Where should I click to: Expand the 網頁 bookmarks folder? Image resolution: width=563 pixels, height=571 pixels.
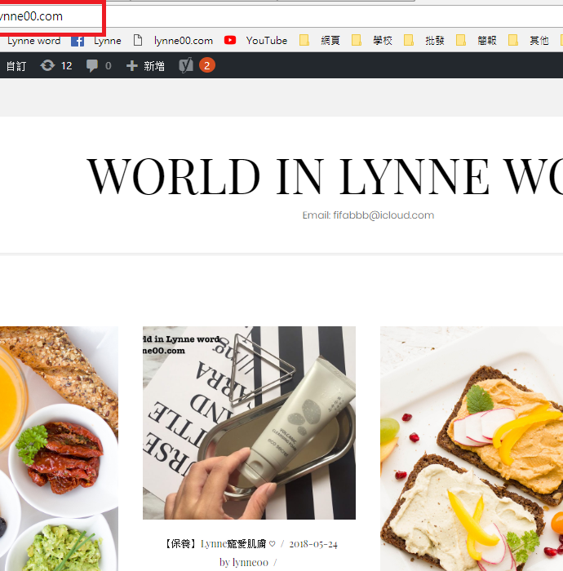321,41
